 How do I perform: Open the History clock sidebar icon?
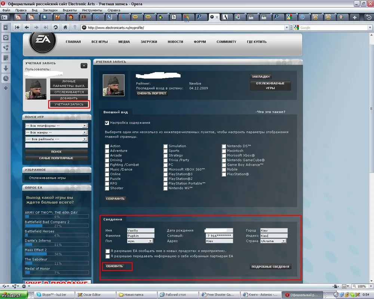[6, 78]
